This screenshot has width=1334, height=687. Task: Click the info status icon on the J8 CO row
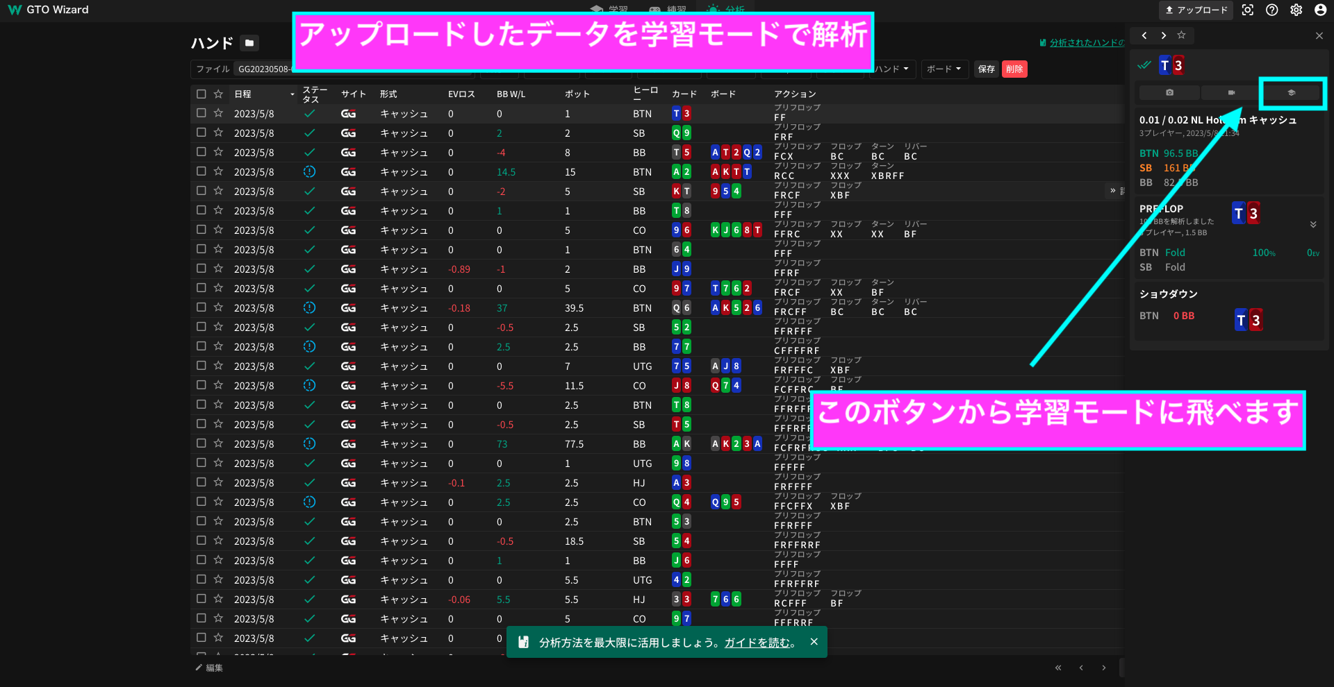click(310, 385)
